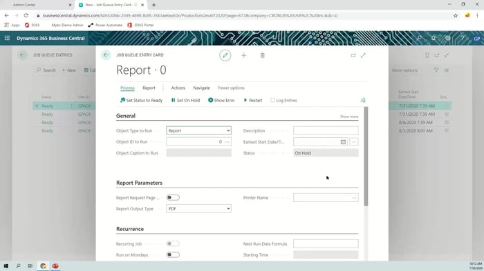Image resolution: width=484 pixels, height=271 pixels.
Task: Click New in Job Queue Entries toolbar
Action: coord(68,70)
